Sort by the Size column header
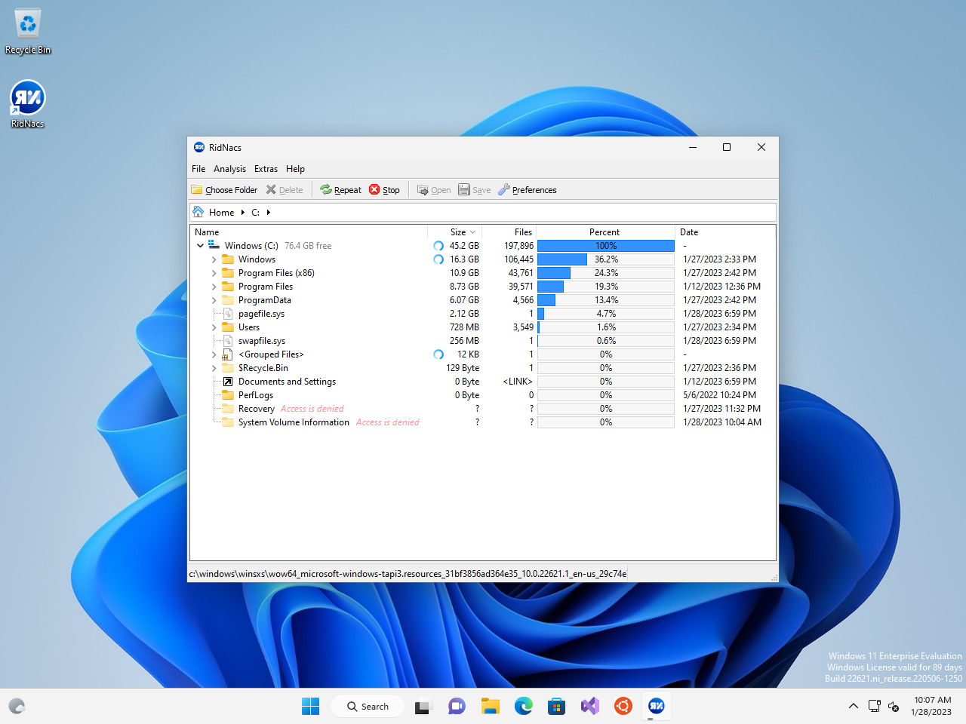This screenshot has width=966, height=724. point(455,232)
